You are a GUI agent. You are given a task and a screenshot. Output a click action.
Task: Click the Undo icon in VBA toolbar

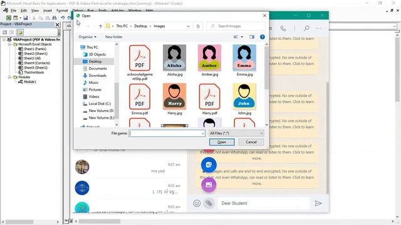63,17
